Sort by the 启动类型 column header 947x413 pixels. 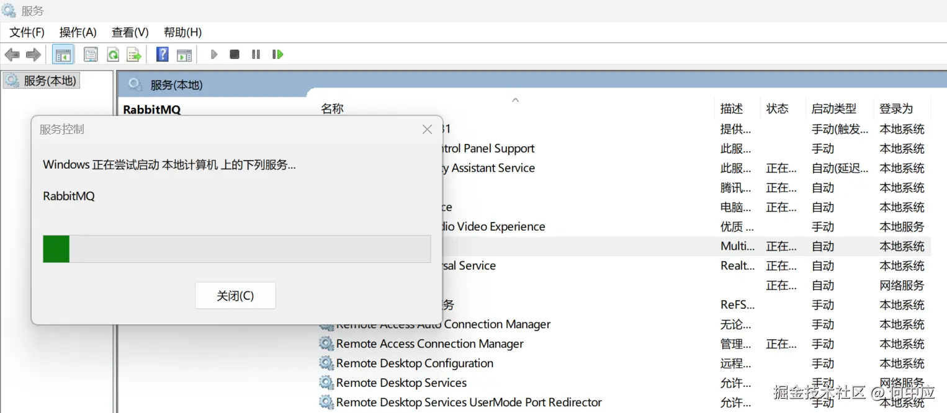833,109
